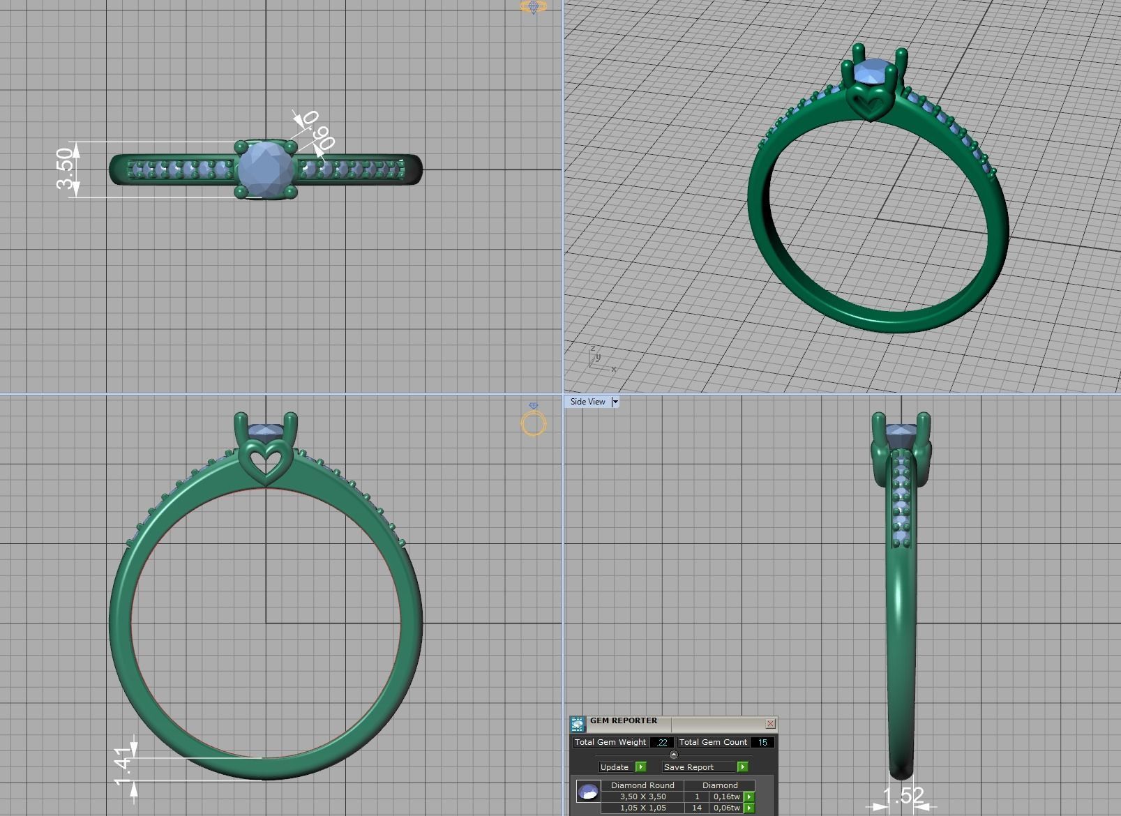Viewport: 1121px width, 816px height.
Task: Click the 1.52 dimension label in the side view
Action: (903, 795)
